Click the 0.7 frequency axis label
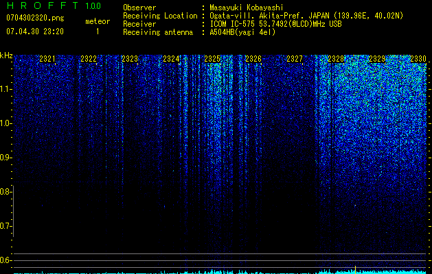Image resolution: width=432 pixels, height=274 pixels. [5, 226]
